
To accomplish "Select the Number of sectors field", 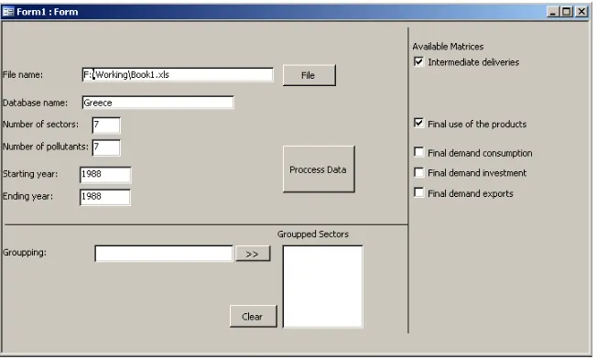I will [106, 125].
